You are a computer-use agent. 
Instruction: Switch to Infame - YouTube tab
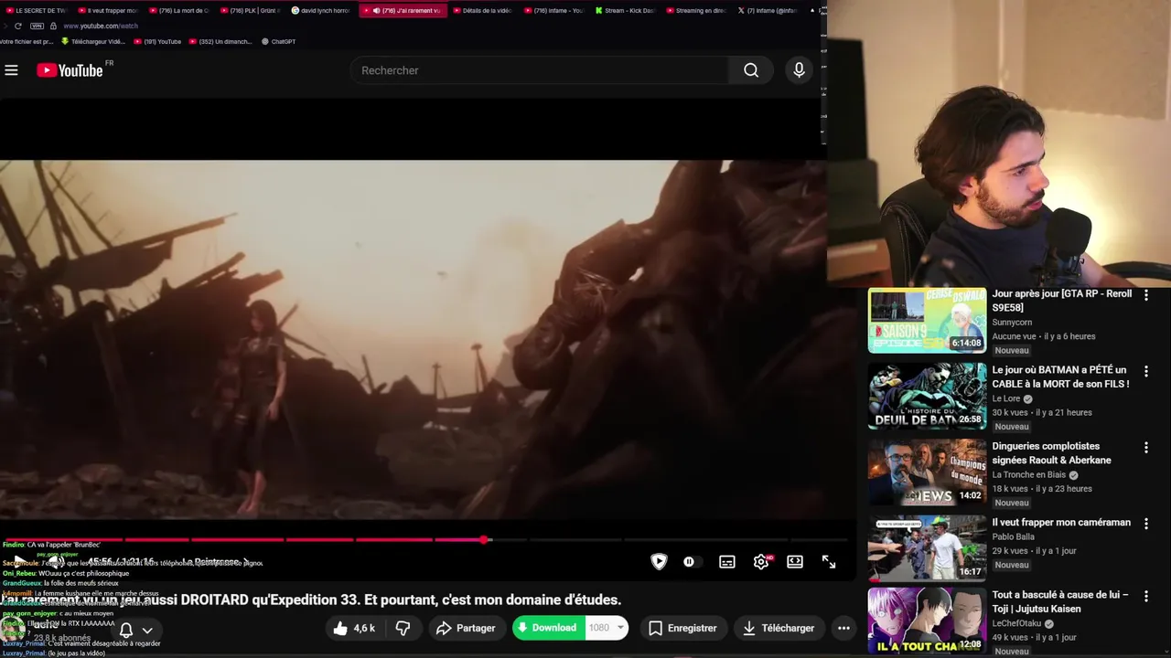pyautogui.click(x=554, y=10)
